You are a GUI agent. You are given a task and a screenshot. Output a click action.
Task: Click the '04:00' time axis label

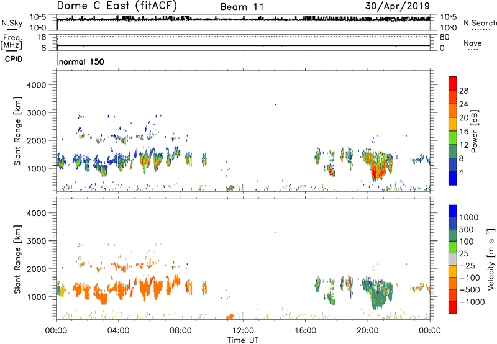click(x=118, y=331)
